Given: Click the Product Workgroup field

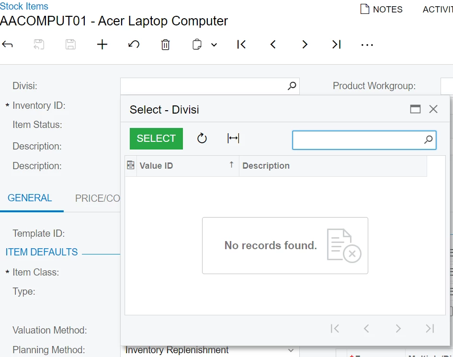Looking at the screenshot, I should (x=447, y=86).
